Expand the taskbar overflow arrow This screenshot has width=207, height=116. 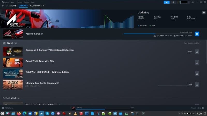pos(143,113)
